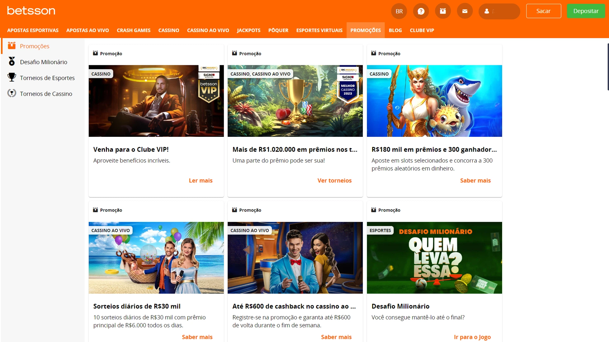Viewport: 609px width, 342px height.
Task: Click CASSINO AO VIVO tag on beach card
Action: click(110, 231)
